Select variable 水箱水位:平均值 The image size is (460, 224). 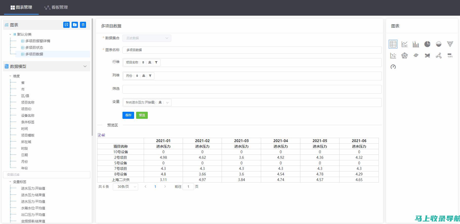click(x=33, y=208)
